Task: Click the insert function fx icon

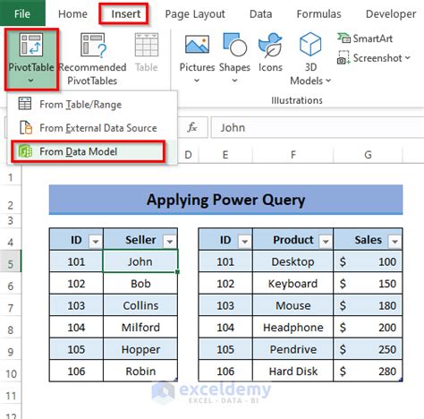Action: tap(192, 128)
